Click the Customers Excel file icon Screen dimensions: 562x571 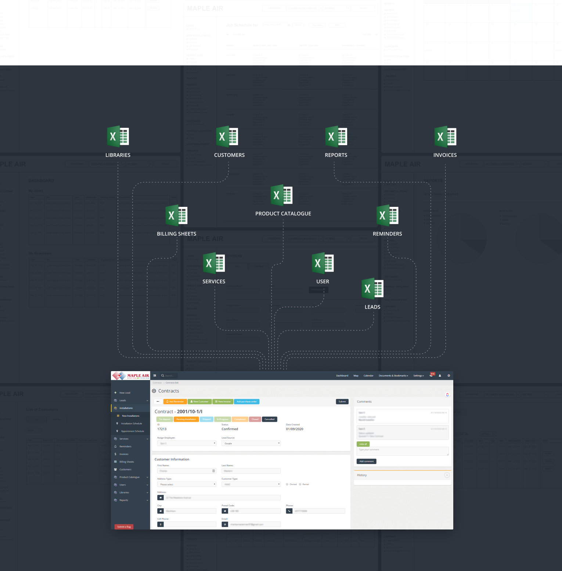click(227, 137)
